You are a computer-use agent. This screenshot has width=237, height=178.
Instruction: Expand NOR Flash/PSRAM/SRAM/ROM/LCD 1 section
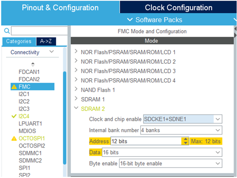(x=76, y=52)
